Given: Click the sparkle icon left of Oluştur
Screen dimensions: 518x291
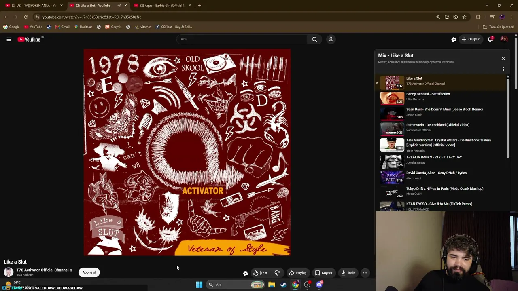Looking at the screenshot, I should pos(454,39).
